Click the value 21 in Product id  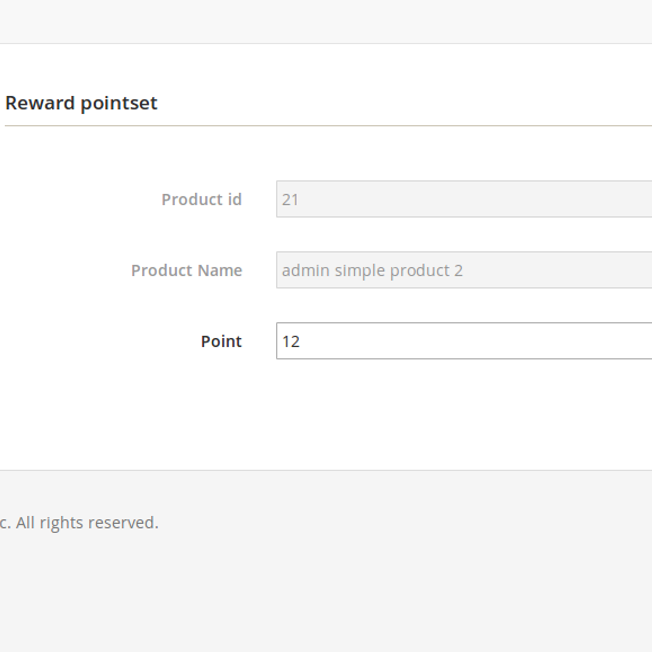pos(290,200)
